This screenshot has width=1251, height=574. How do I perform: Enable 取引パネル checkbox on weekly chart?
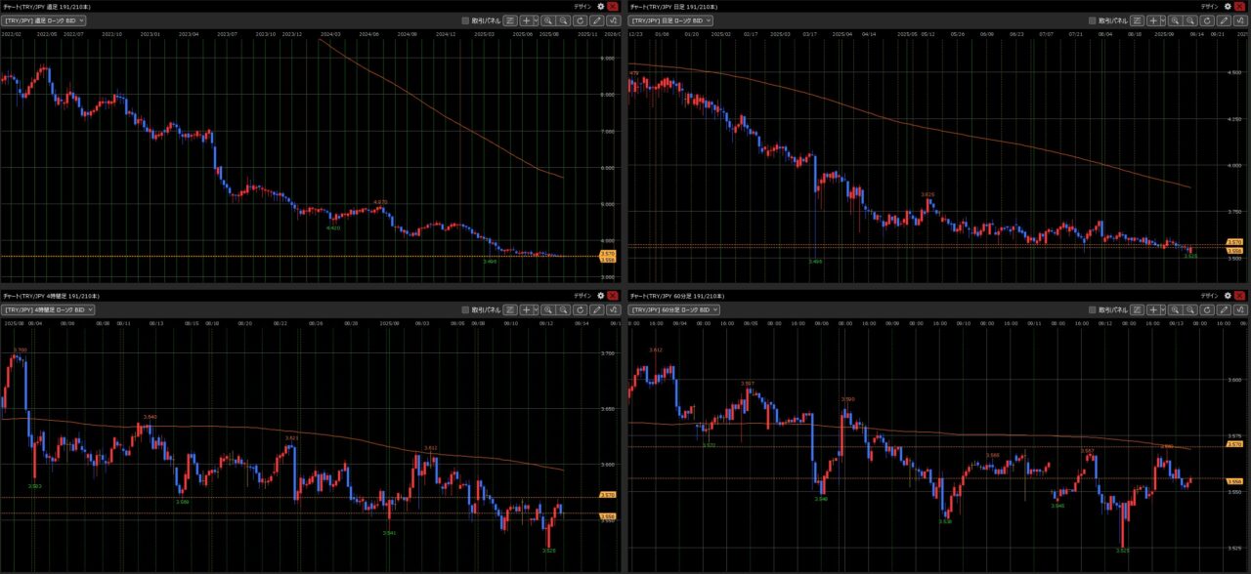465,20
